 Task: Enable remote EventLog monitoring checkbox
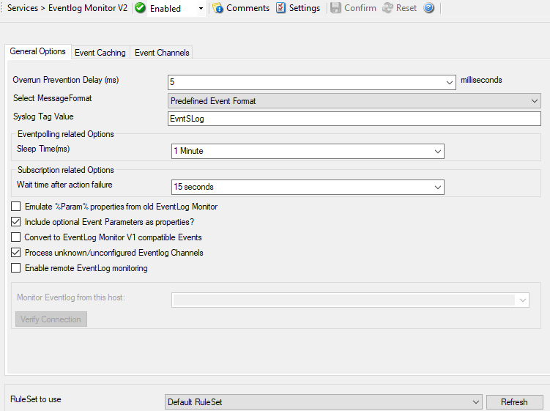click(16, 268)
